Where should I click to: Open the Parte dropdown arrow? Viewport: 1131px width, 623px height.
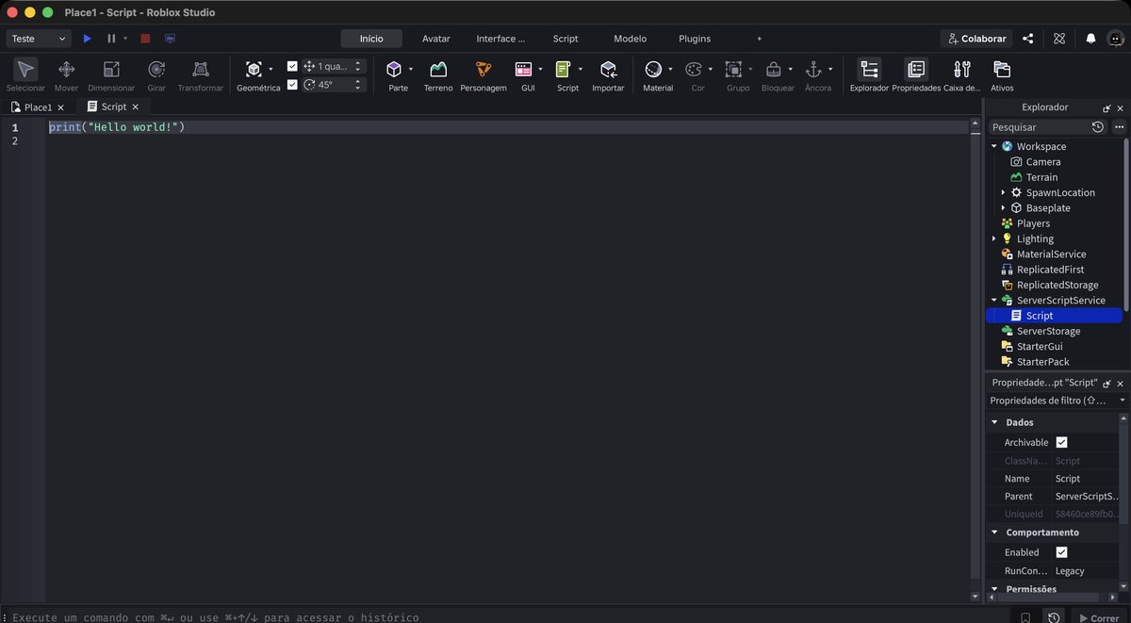tap(411, 69)
